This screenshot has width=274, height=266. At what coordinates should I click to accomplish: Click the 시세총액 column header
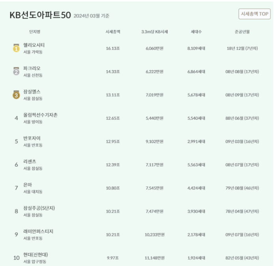(113, 32)
